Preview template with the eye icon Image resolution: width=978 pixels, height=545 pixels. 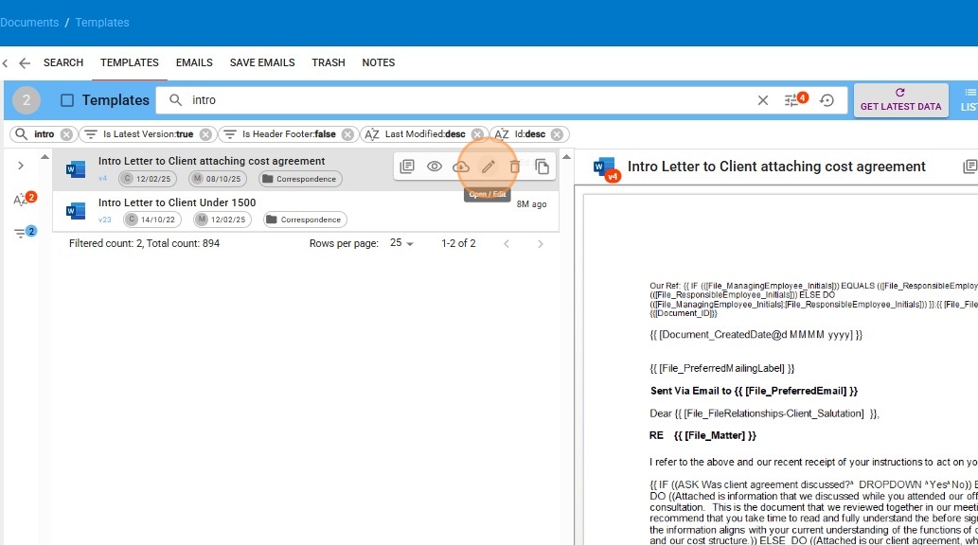pos(435,167)
